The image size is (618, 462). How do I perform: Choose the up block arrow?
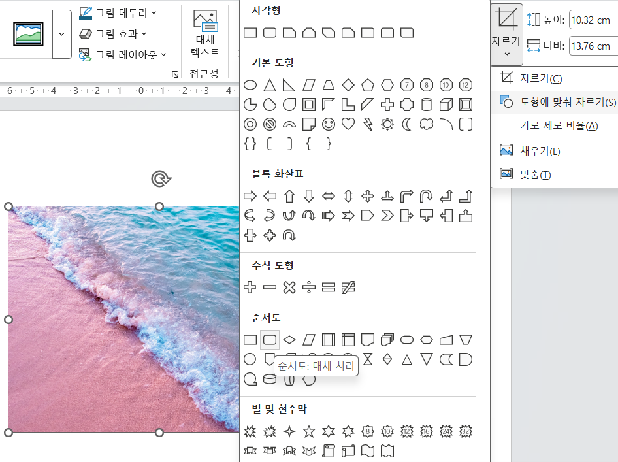pos(289,196)
